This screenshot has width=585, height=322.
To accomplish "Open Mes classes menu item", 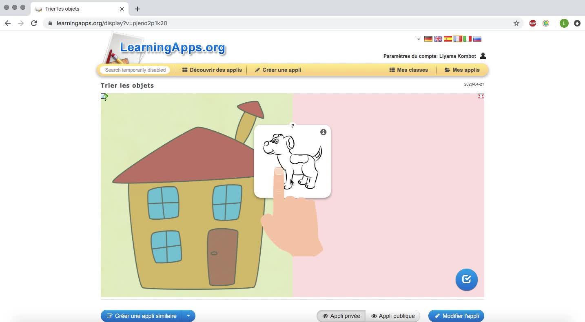I will click(x=408, y=70).
